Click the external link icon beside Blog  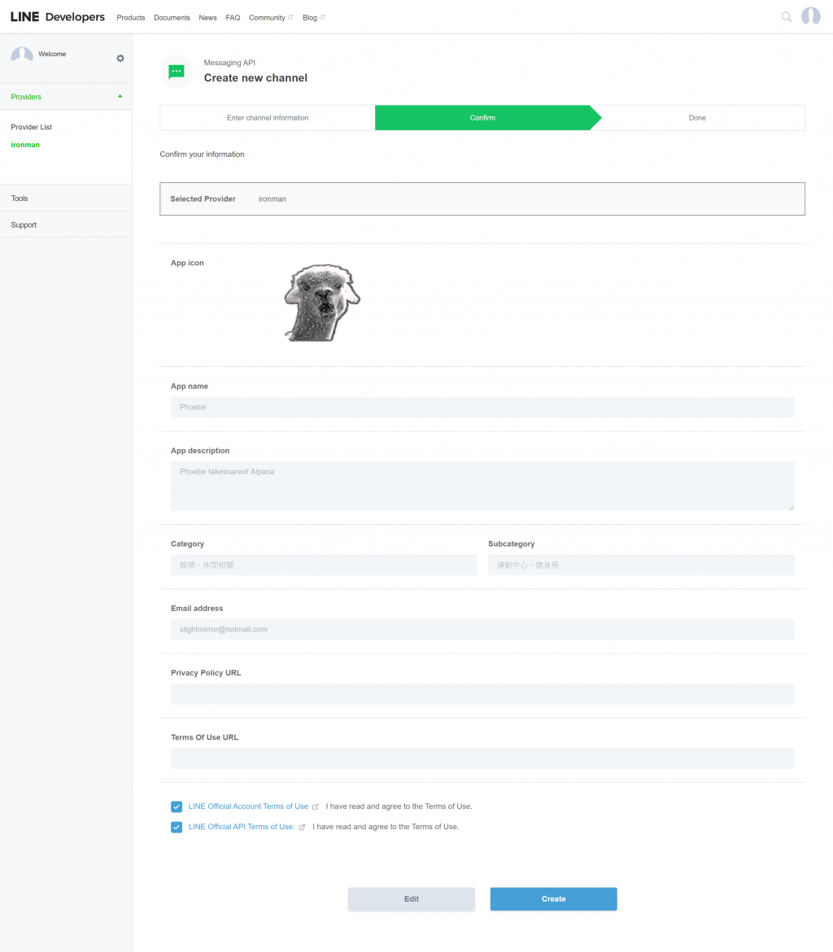[322, 17]
